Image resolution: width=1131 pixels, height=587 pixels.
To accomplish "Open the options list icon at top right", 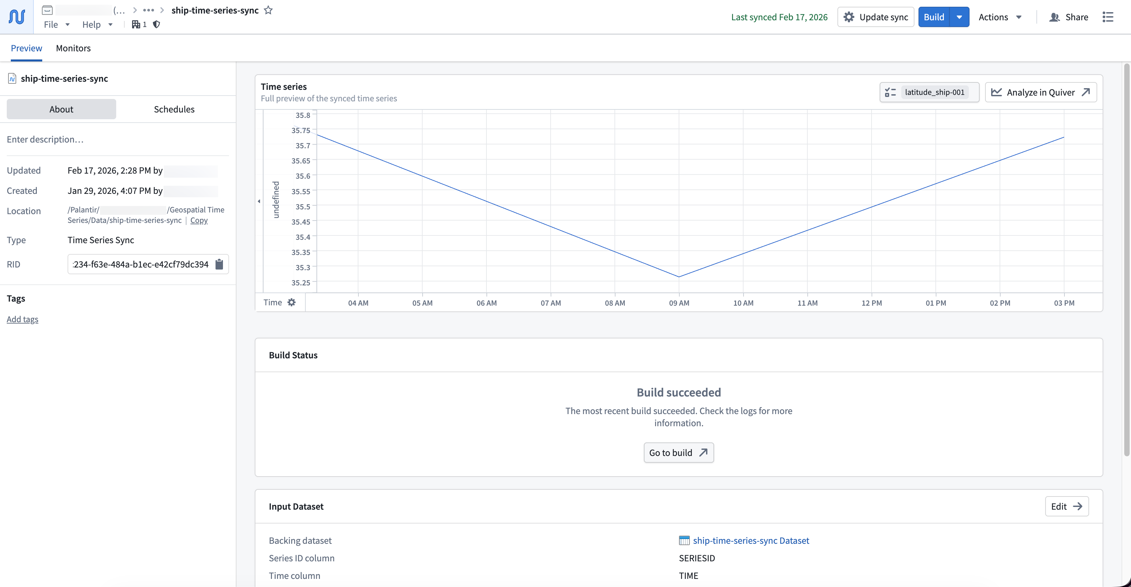I will pos(1108,17).
